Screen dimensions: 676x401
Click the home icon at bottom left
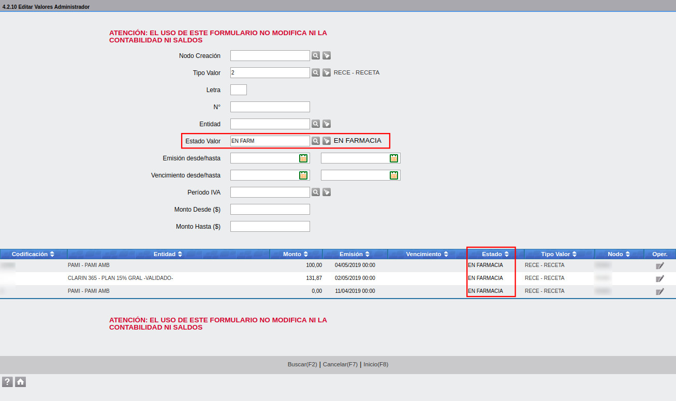click(x=20, y=382)
